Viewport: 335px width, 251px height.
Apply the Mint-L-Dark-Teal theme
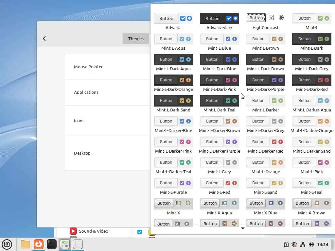(x=220, y=104)
